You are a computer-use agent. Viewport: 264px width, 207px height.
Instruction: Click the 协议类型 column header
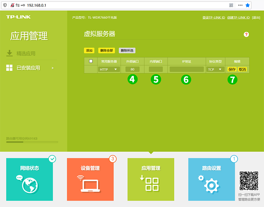pos(215,61)
